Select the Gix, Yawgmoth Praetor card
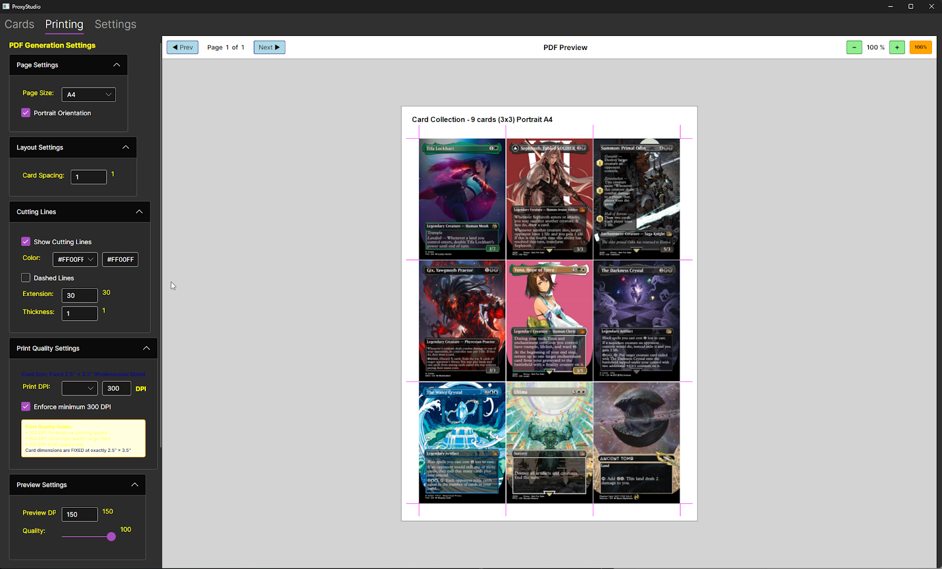 pyautogui.click(x=462, y=321)
